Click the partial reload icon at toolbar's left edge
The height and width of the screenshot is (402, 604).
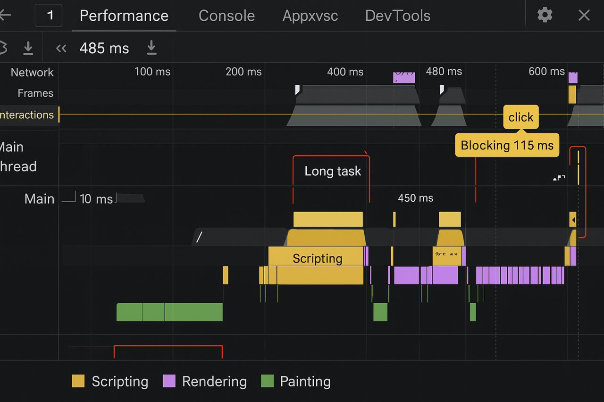(3, 48)
